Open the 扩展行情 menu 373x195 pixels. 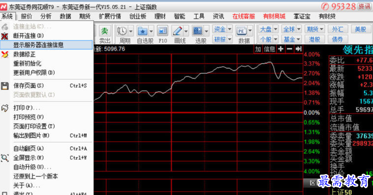coord(110,16)
